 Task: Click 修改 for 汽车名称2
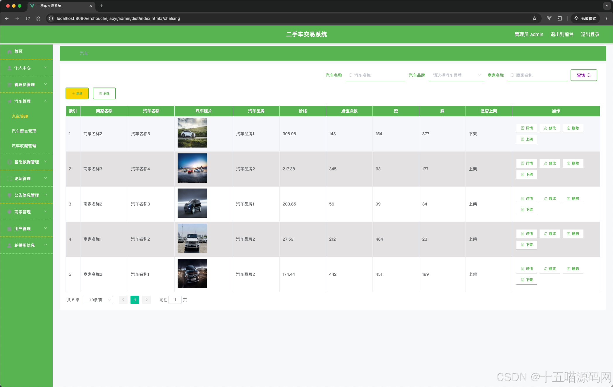(x=550, y=234)
